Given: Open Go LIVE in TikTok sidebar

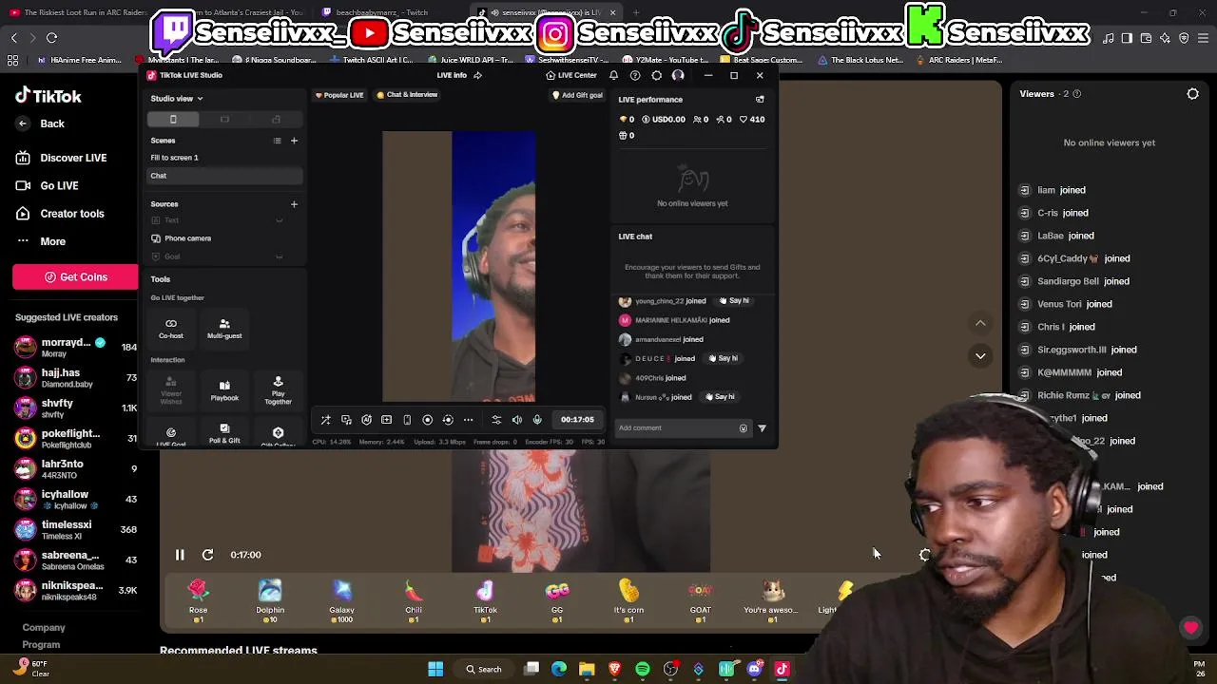Looking at the screenshot, I should pyautogui.click(x=47, y=185).
